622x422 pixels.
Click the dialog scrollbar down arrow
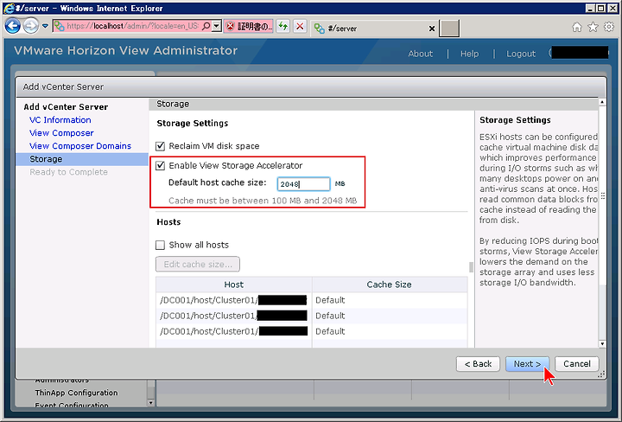(602, 344)
